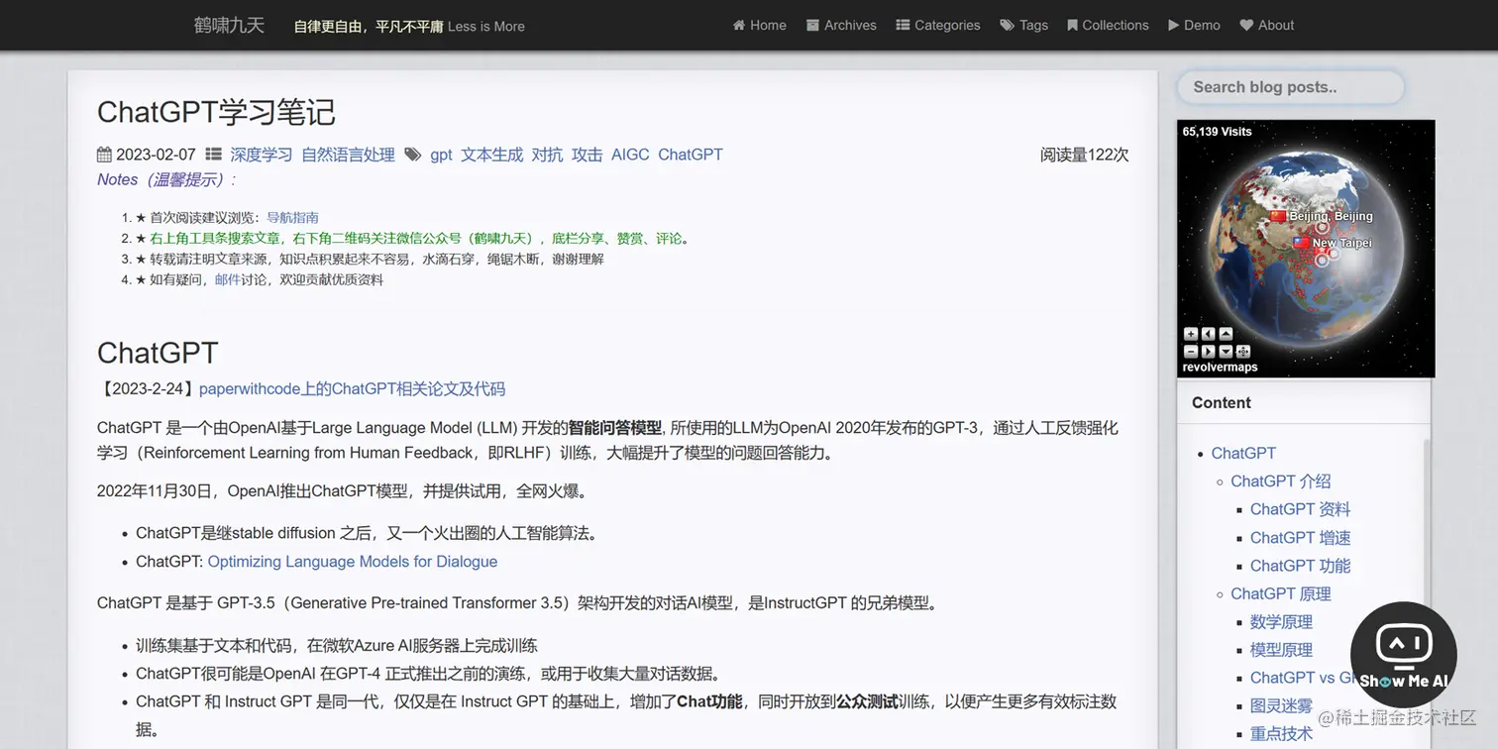Zoom in on the revolvermaps globe
Screen dimensions: 1498x749
pyautogui.click(x=1191, y=334)
